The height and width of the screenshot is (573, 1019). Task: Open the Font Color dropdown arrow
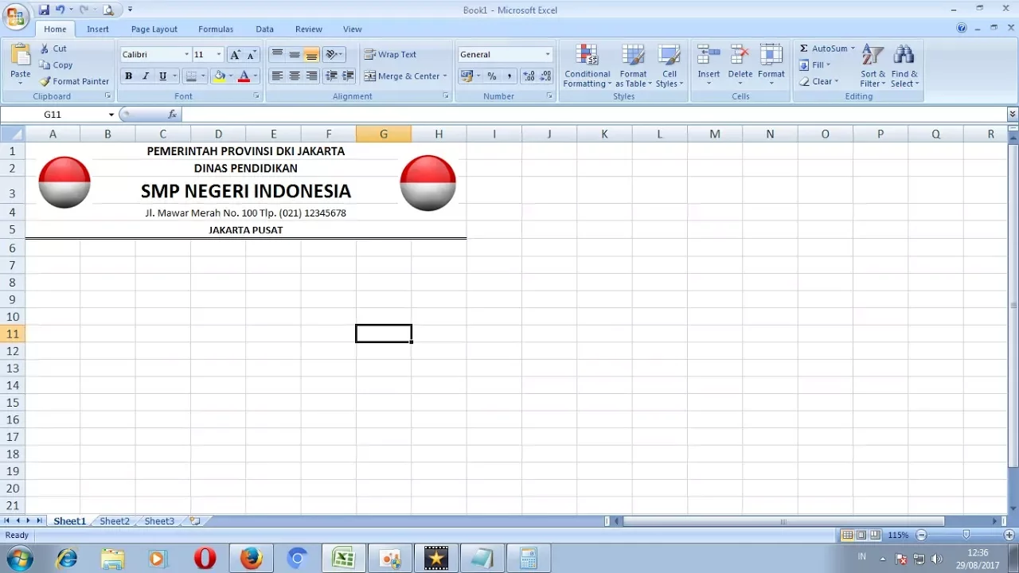[256, 76]
